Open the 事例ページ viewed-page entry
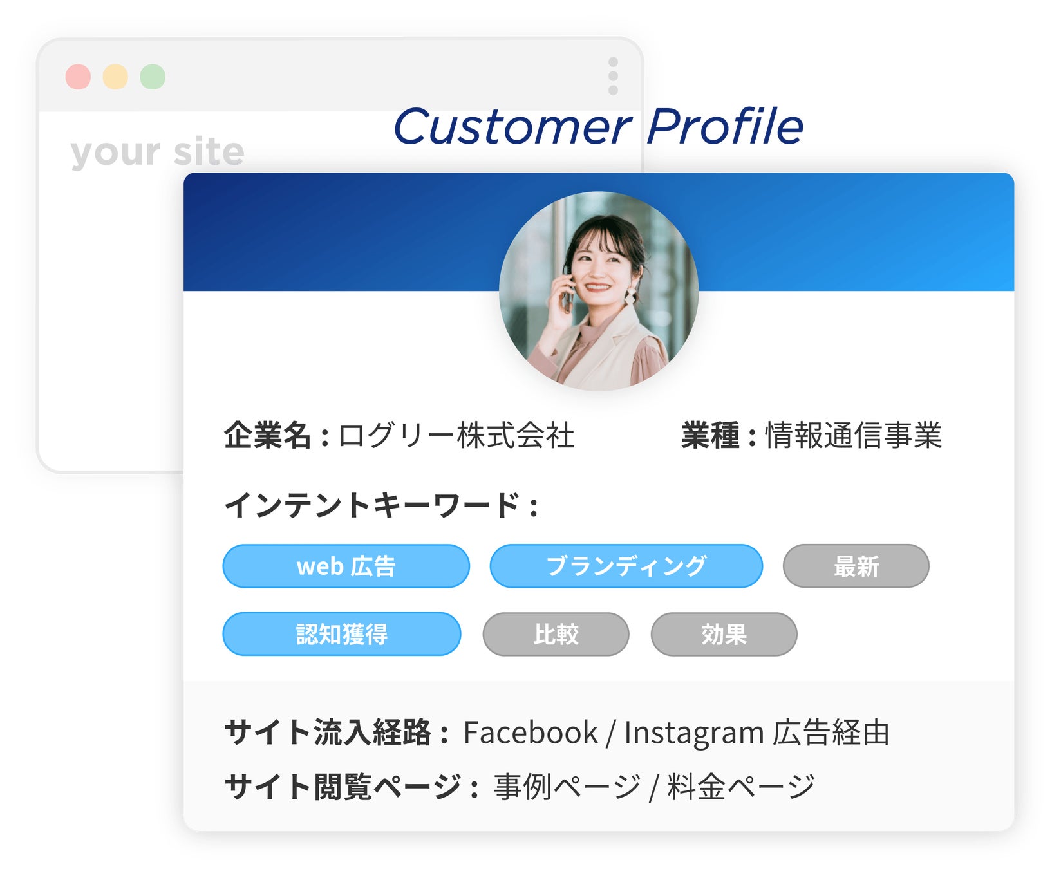The image size is (1052, 869). click(x=567, y=787)
